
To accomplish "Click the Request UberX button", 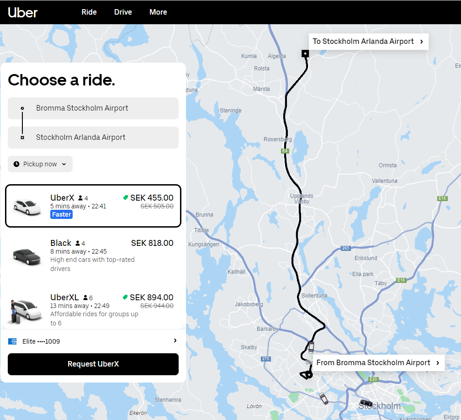I will [x=93, y=364].
